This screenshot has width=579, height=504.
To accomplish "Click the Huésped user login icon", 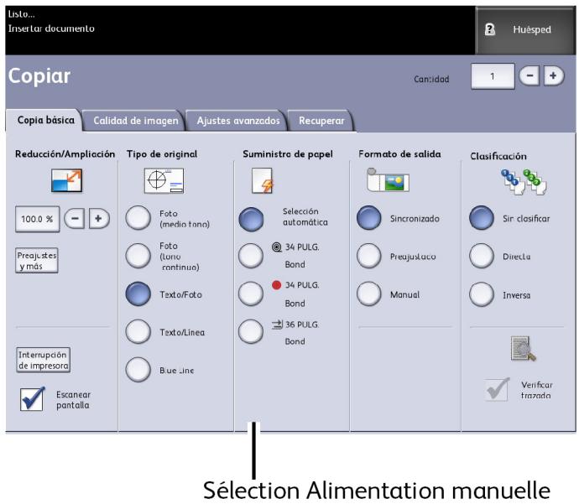I will 491,29.
